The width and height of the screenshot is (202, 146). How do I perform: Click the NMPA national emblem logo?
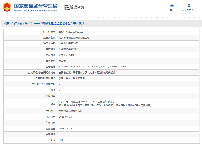tap(7, 7)
